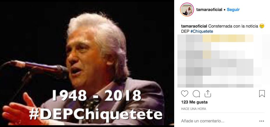
Task: Share the post with upload arrow icon
Action: [208, 94]
